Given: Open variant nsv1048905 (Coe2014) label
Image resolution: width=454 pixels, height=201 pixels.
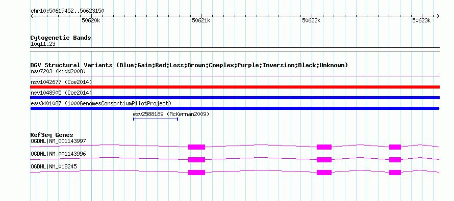Looking at the screenshot, I should [61, 93].
